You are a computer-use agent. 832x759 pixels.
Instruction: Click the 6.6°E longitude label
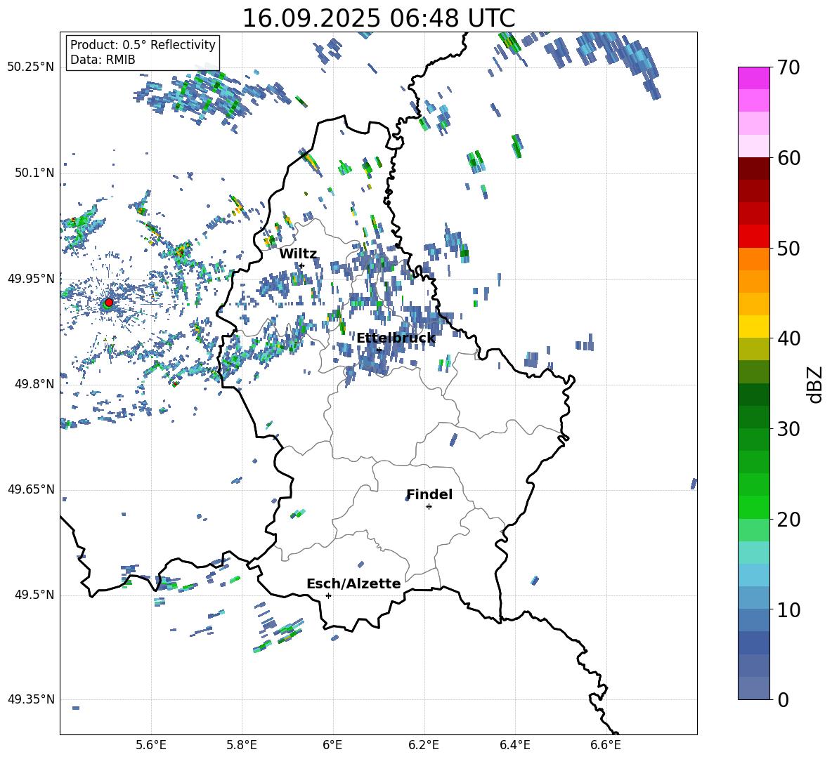(606, 745)
